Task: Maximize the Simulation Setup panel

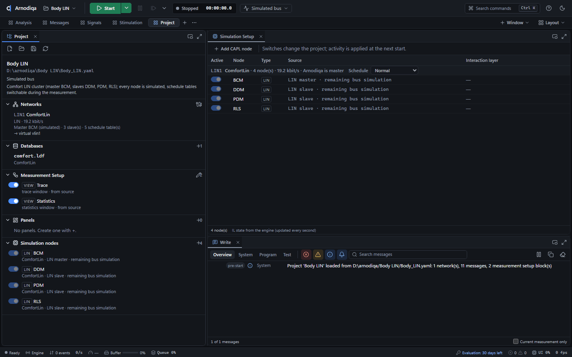Action: [x=564, y=36]
